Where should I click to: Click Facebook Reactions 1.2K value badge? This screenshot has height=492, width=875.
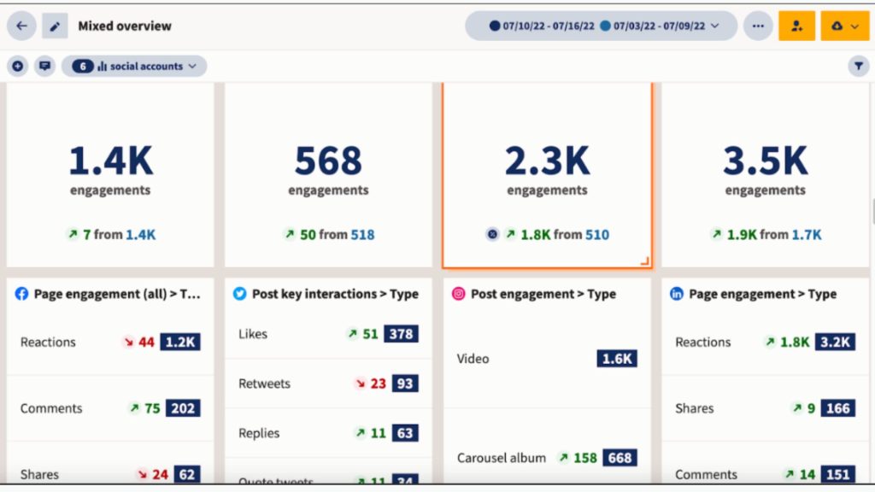point(180,342)
